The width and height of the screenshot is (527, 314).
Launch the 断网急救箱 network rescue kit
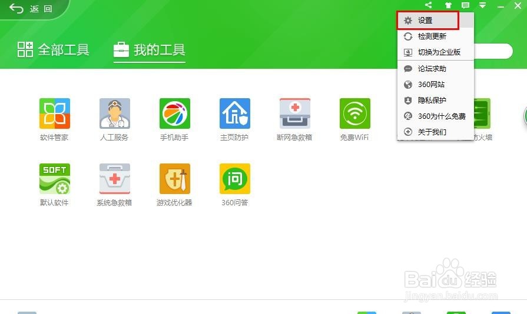click(295, 113)
